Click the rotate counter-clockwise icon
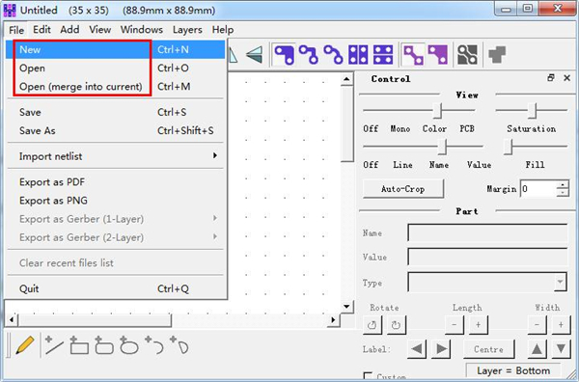Viewport: 579px width, 382px height. point(372,325)
